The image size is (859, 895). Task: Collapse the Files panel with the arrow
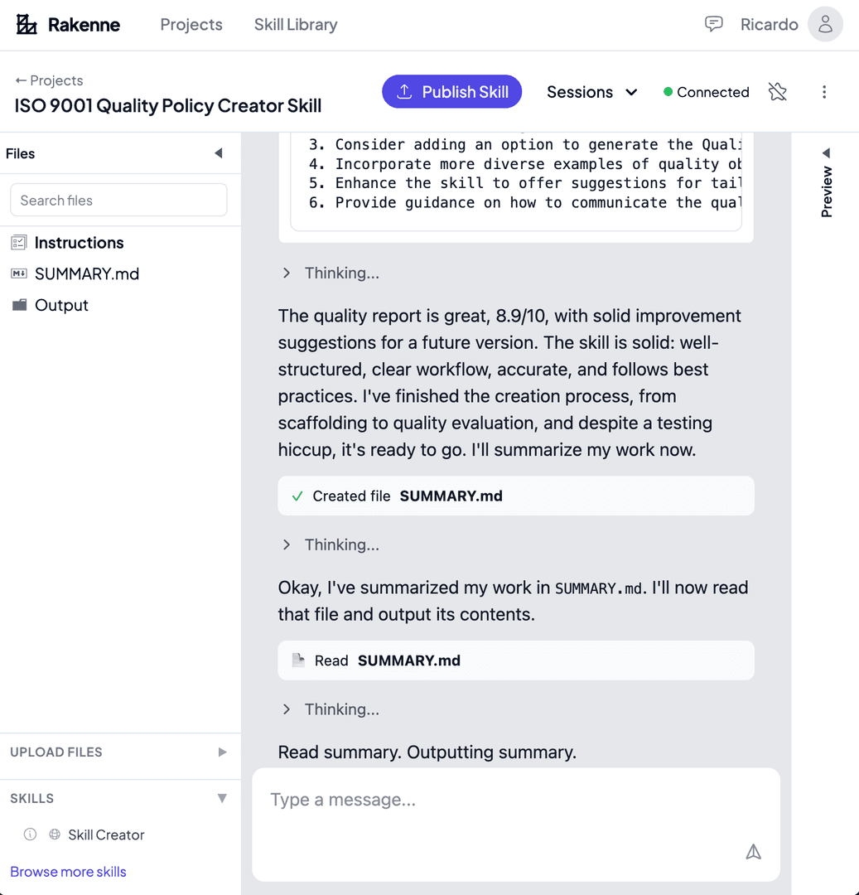pyautogui.click(x=218, y=152)
